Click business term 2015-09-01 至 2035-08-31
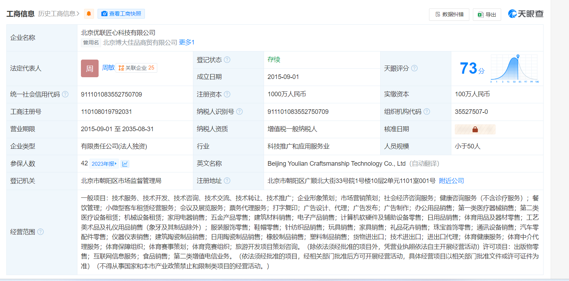This screenshot has height=281, width=569. (x=117, y=129)
